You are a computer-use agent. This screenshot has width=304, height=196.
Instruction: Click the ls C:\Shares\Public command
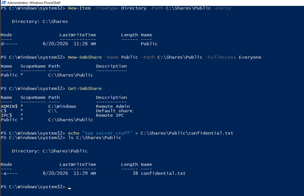(95, 137)
